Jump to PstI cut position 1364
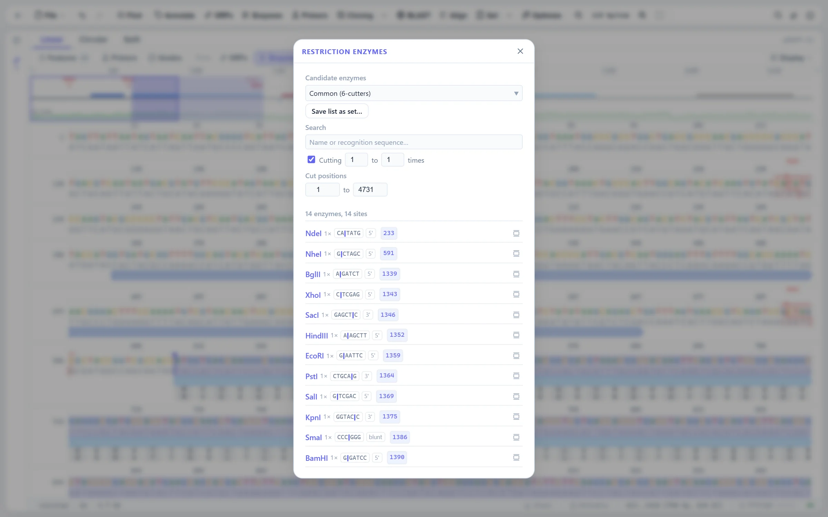 [x=387, y=375]
